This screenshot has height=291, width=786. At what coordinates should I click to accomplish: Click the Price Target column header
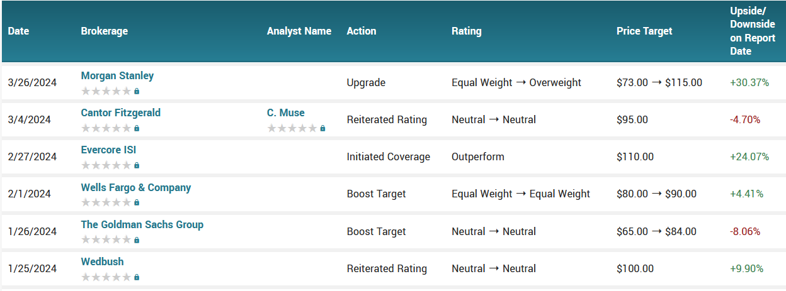(644, 31)
